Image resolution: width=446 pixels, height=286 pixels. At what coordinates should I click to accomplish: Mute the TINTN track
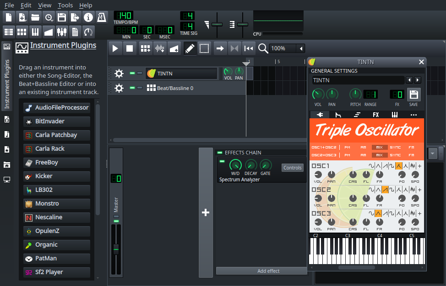coord(132,73)
